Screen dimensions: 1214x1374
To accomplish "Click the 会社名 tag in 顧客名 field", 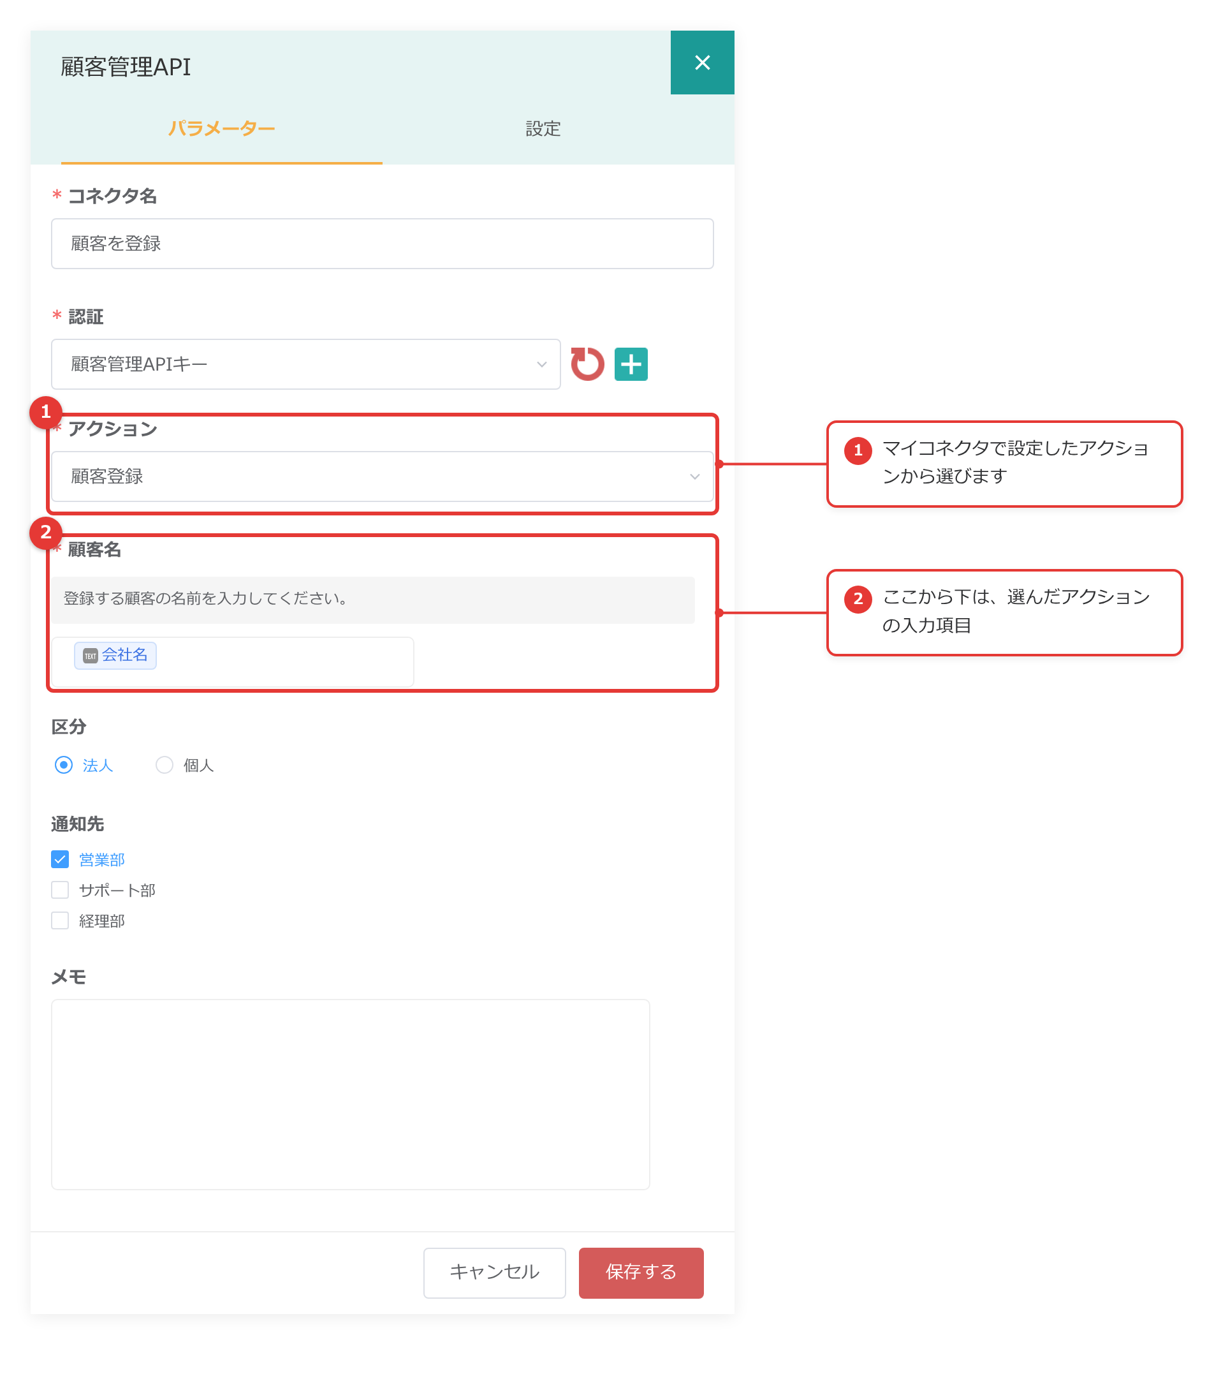I will click(x=115, y=655).
